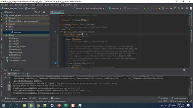Screen dimensions: 193x108
Task: Click the taskbar search magnifier
Action: coord(10,105)
